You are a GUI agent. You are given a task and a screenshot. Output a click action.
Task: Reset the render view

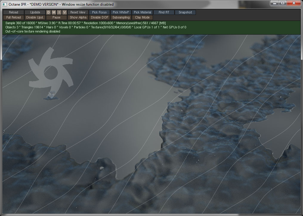pos(78,12)
